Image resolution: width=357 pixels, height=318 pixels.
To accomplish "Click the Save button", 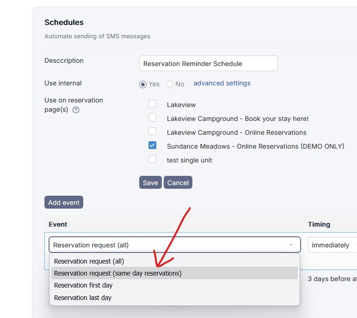I will pyautogui.click(x=150, y=182).
